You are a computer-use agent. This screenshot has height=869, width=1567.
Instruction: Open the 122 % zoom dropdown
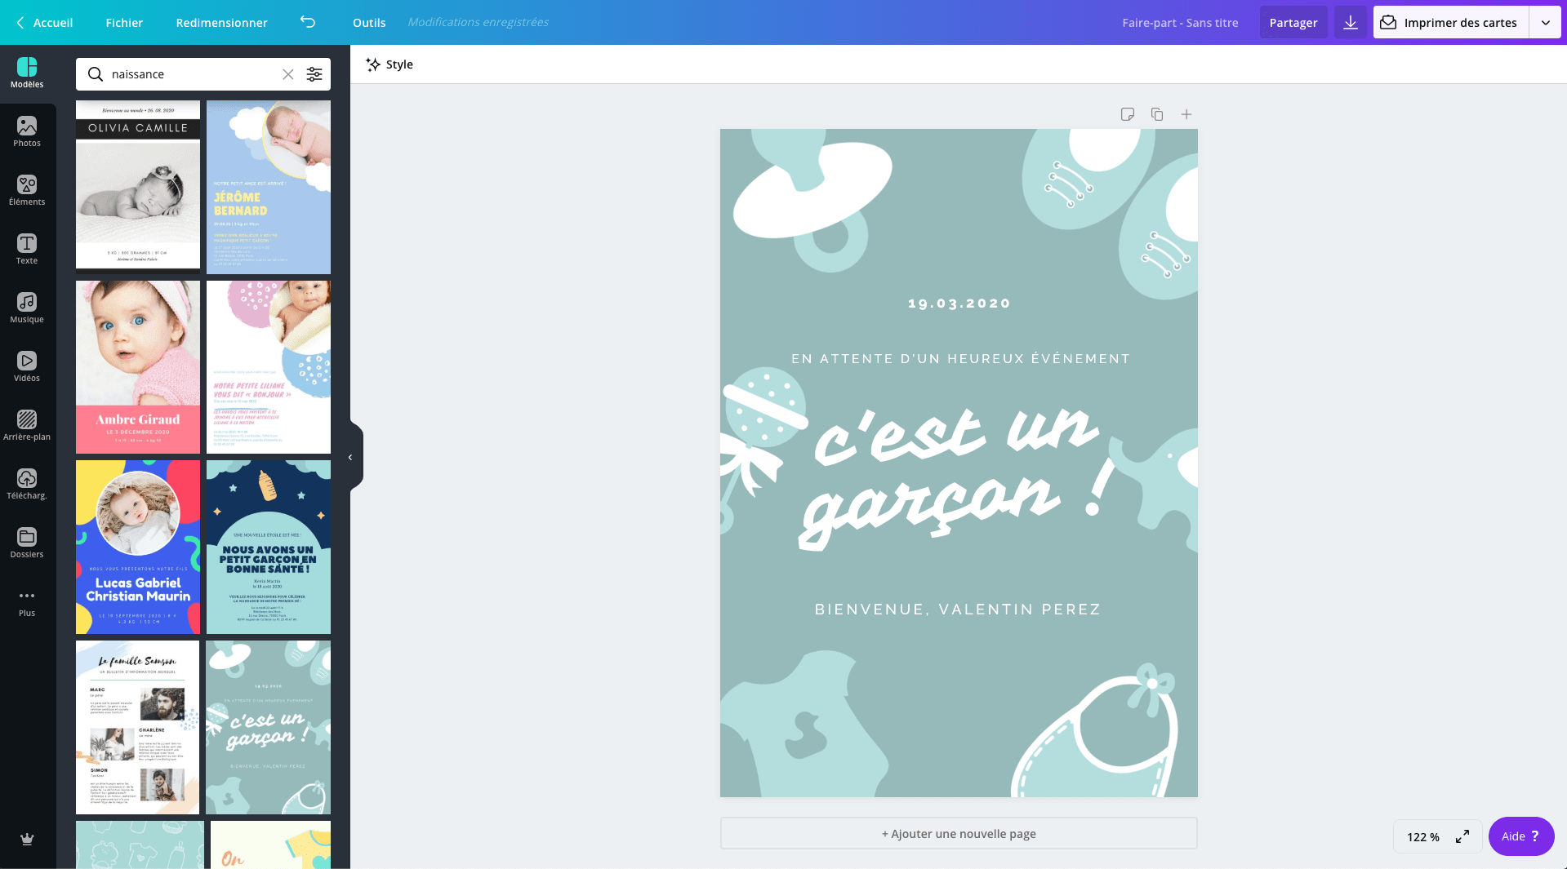point(1423,837)
